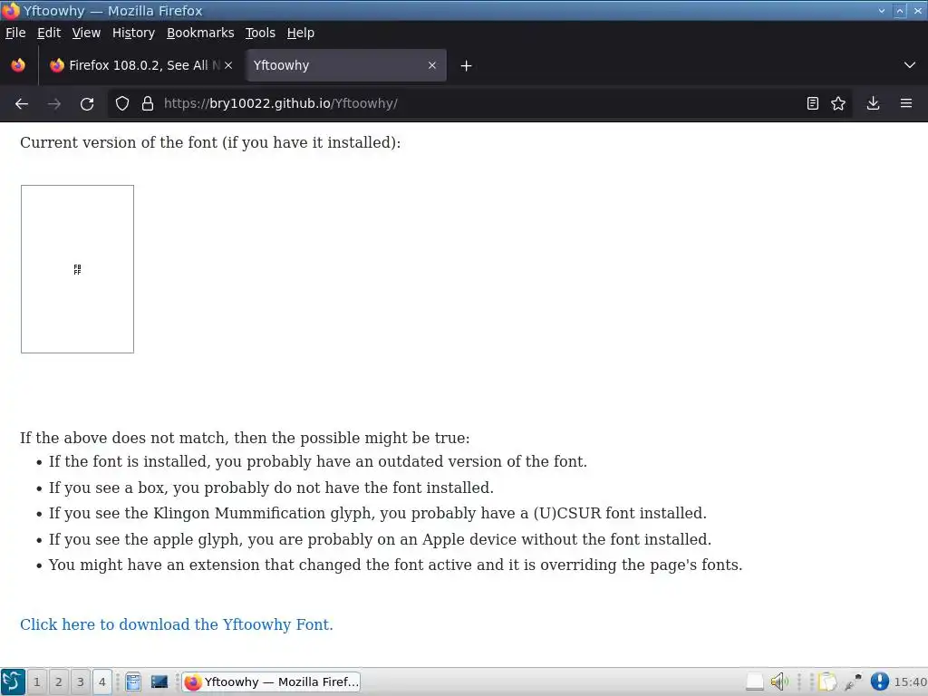Viewport: 928px width, 696px height.
Task: Click "If you see a box" bullet
Action: (x=271, y=488)
